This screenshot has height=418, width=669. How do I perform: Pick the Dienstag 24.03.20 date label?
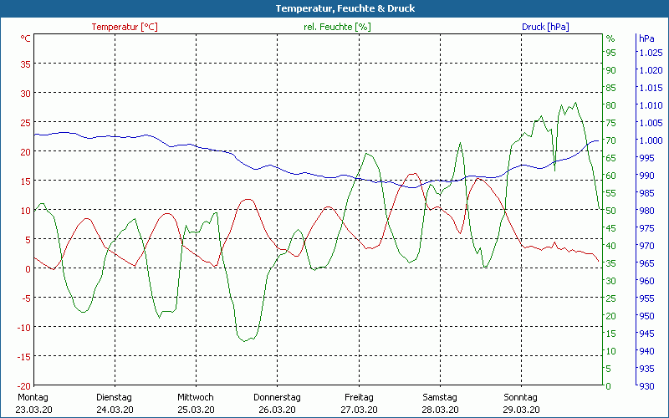point(115,403)
